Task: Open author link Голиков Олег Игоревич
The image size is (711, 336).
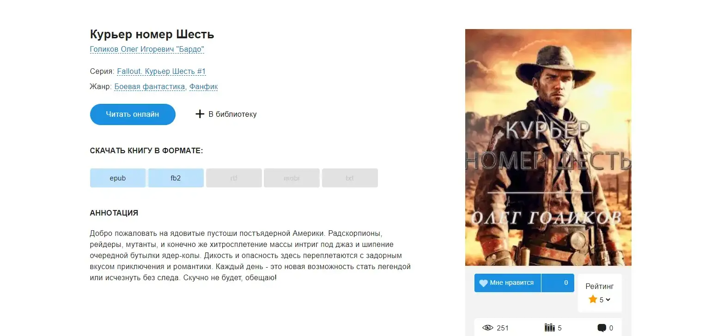Action: [x=147, y=49]
